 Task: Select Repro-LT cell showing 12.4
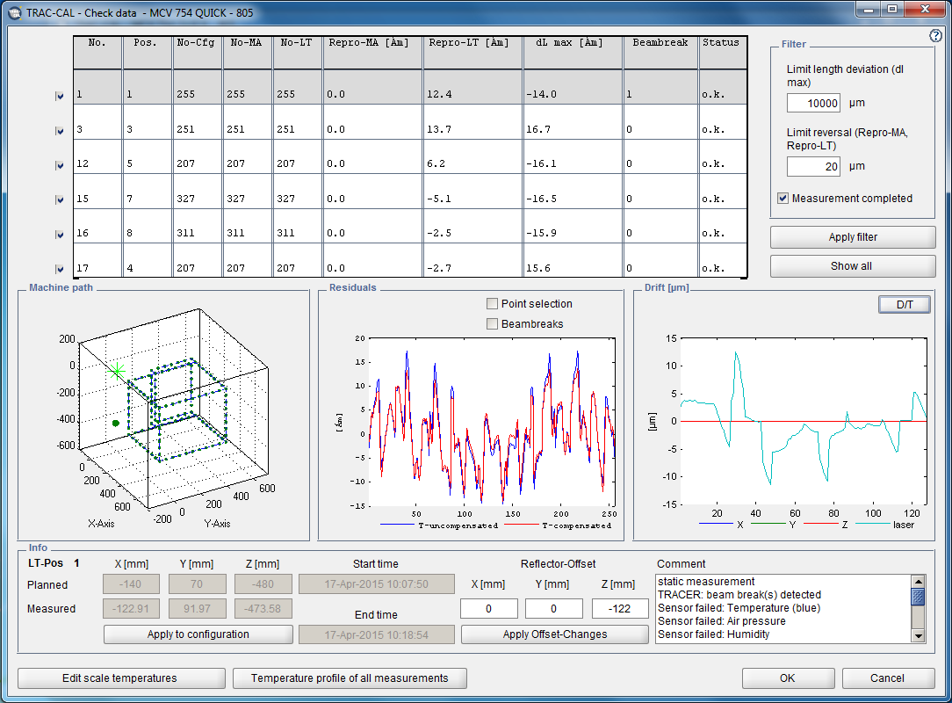(x=472, y=87)
